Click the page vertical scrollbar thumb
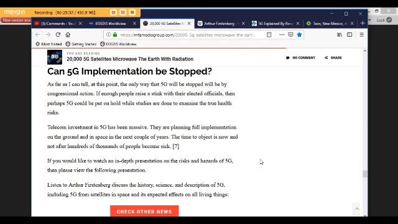Viewport: 398px width, 224px height. click(365, 174)
